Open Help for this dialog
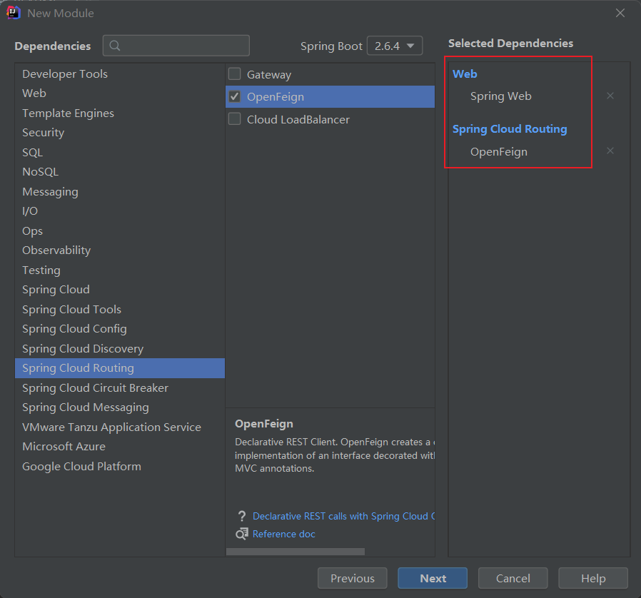Viewport: 641px width, 598px height. pos(593,578)
